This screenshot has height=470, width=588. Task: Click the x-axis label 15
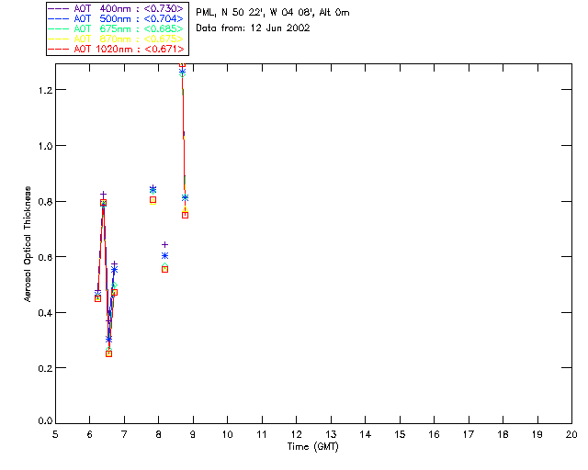(400, 434)
